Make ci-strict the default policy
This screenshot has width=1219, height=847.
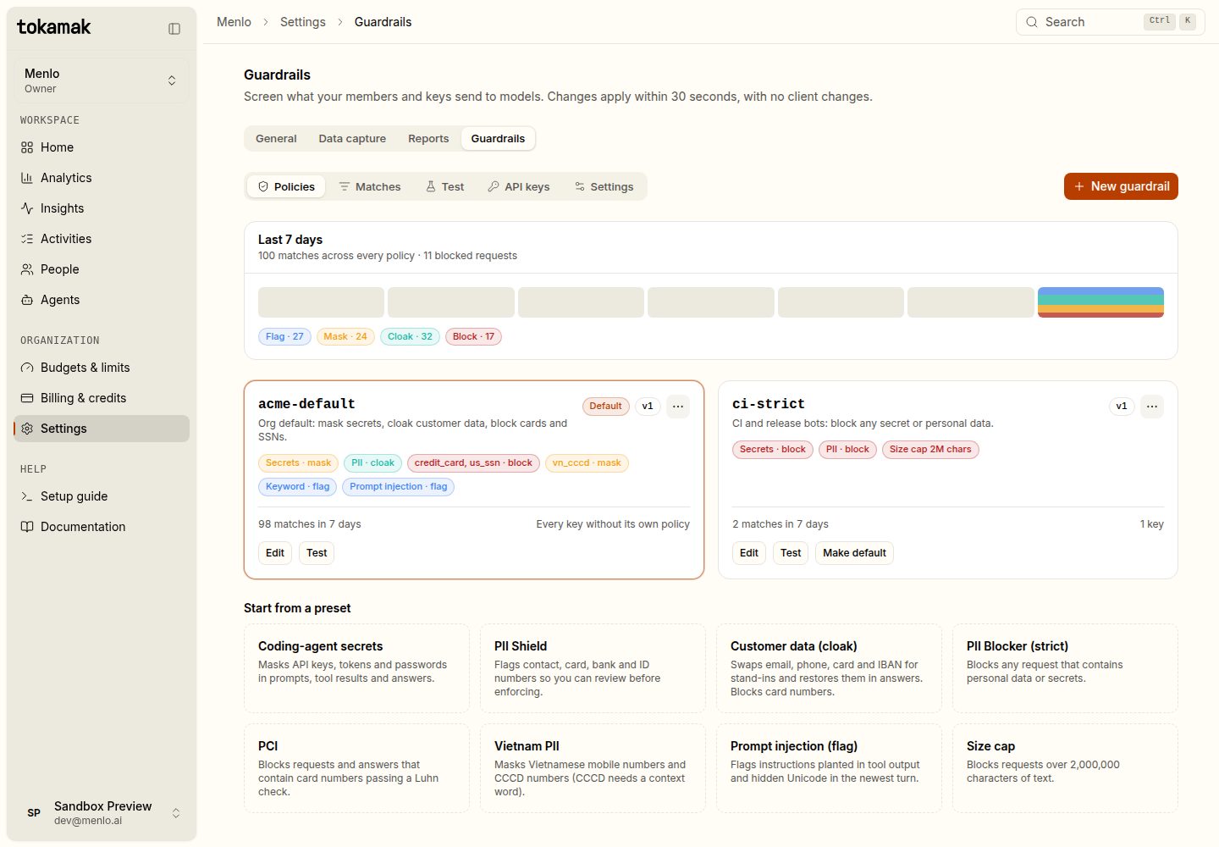pos(854,553)
